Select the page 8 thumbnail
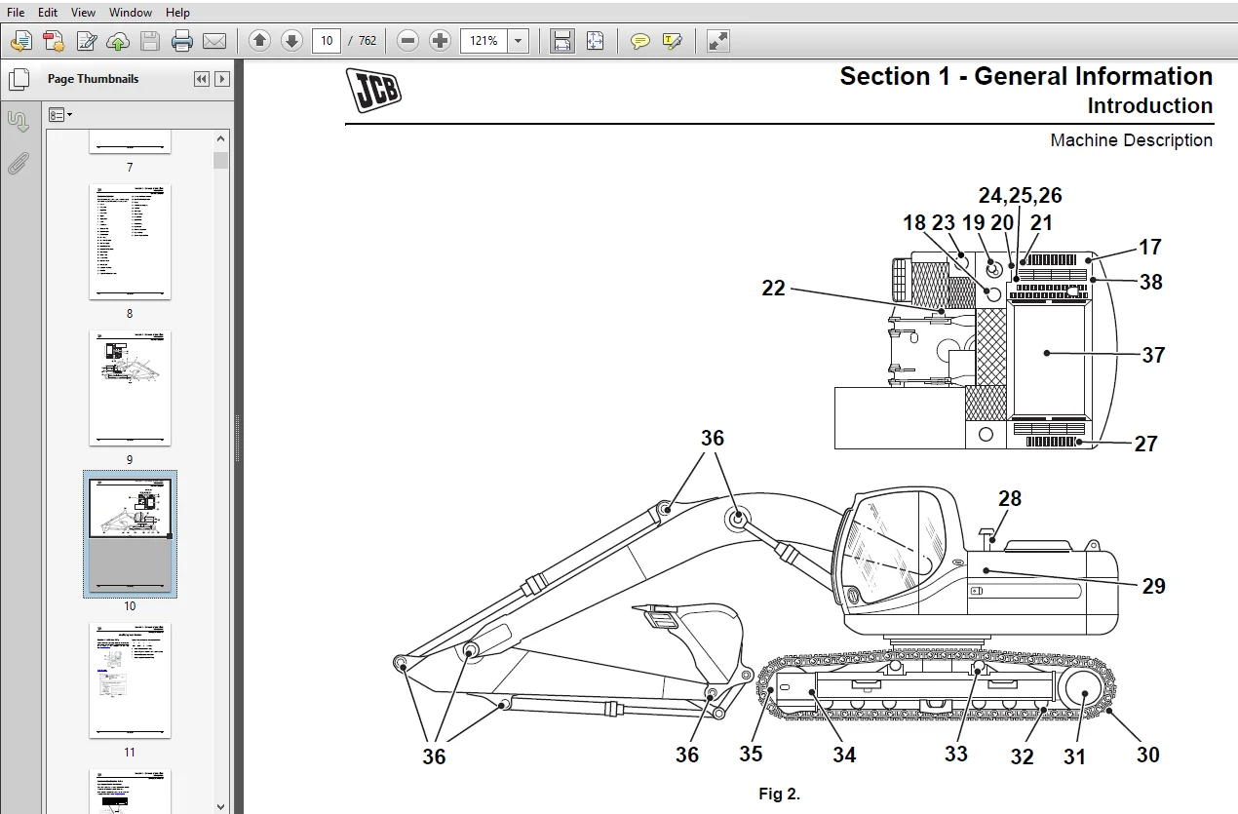The height and width of the screenshot is (814, 1238). click(130, 242)
